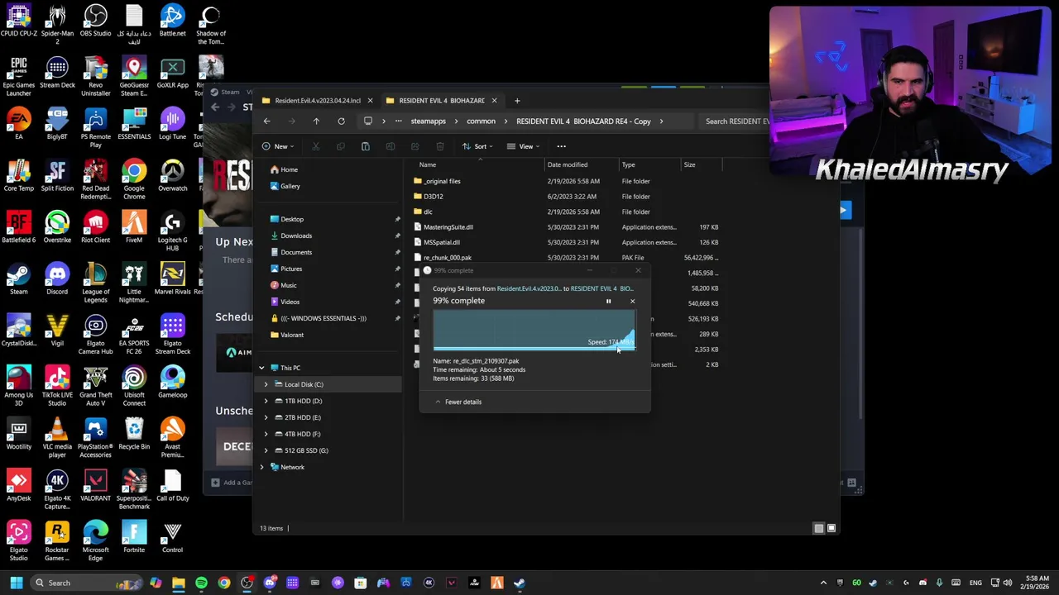The height and width of the screenshot is (595, 1059).
Task: Switch to details view layout
Action: pyautogui.click(x=818, y=528)
